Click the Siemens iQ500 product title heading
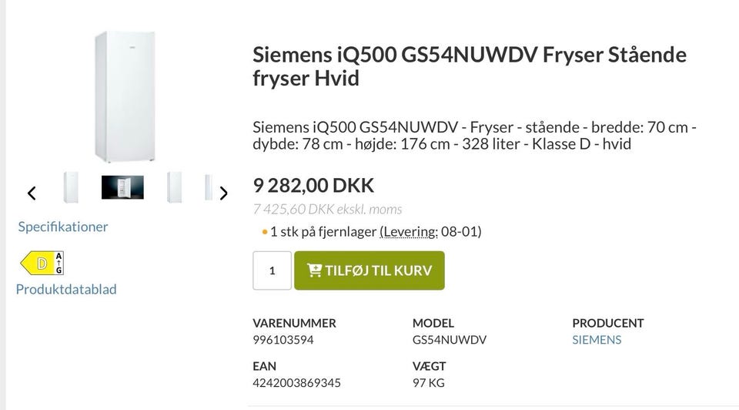The image size is (739, 410). click(x=470, y=66)
